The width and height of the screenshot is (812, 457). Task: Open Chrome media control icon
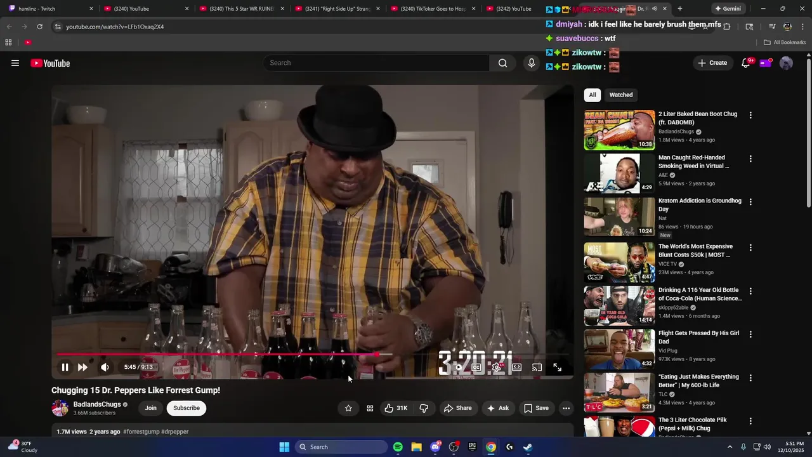(x=772, y=27)
